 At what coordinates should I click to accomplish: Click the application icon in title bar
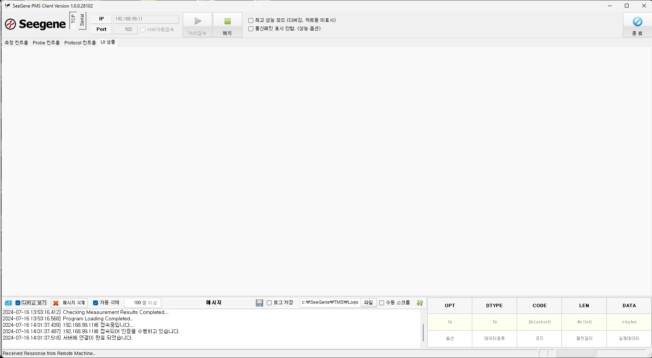point(7,6)
